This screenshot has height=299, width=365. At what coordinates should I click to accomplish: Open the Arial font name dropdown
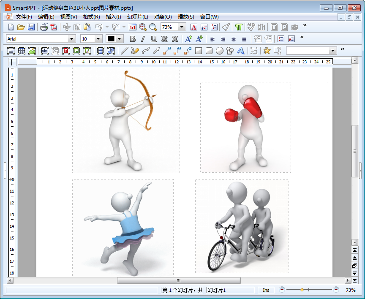click(x=72, y=39)
